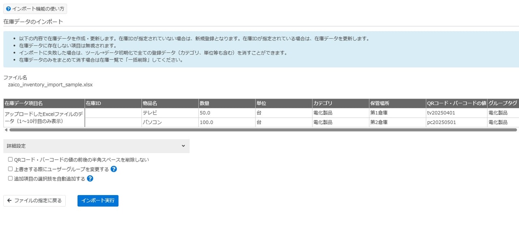Open help icon beside ユーザーグループを変更する option
Screen dimensions: 519x234
coord(114,169)
